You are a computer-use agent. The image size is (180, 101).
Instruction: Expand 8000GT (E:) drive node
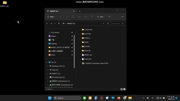pyautogui.click(x=48, y=74)
